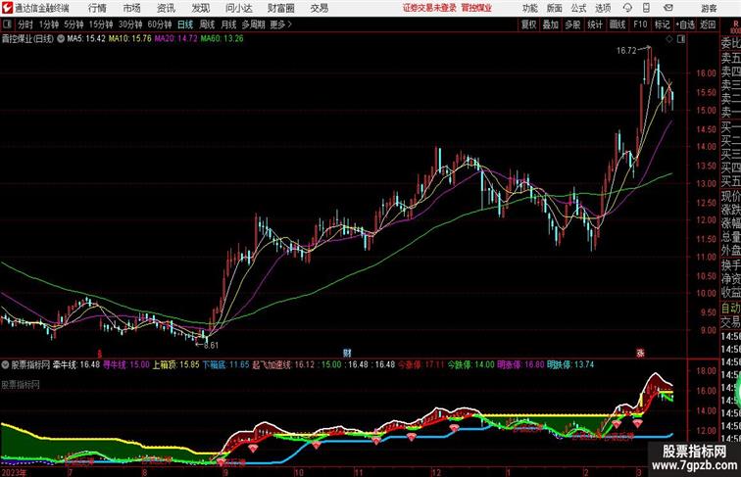Click the 上箱顶: 15.85 indicator value

[x=175, y=365]
